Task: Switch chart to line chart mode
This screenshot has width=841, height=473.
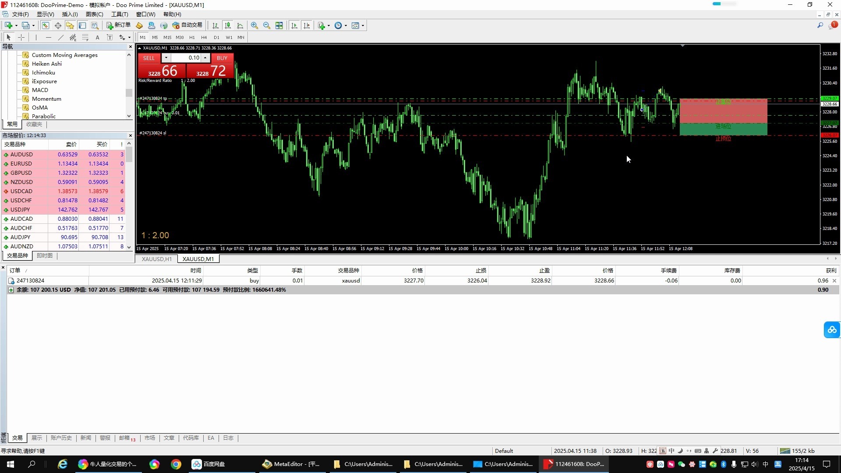Action: tap(240, 25)
